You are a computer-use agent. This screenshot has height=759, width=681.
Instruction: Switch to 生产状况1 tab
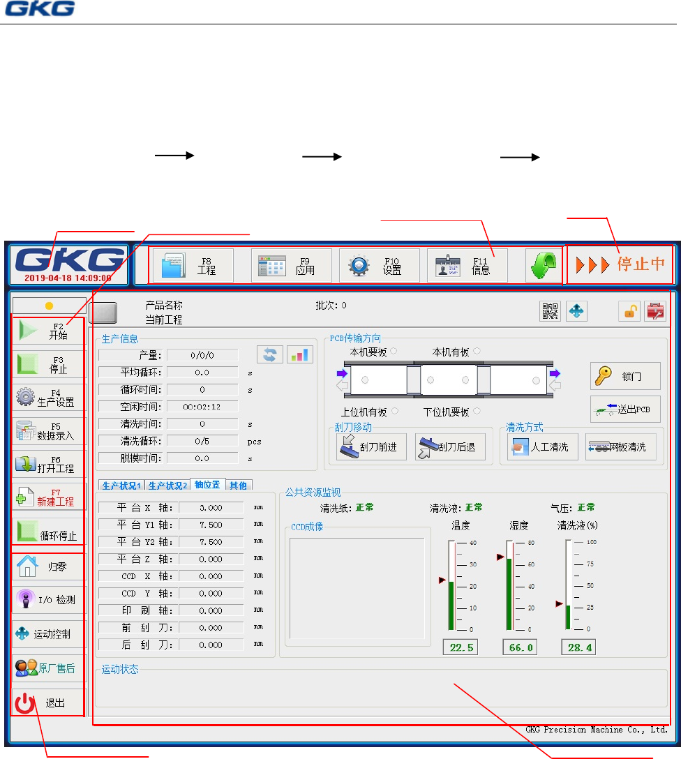click(121, 486)
